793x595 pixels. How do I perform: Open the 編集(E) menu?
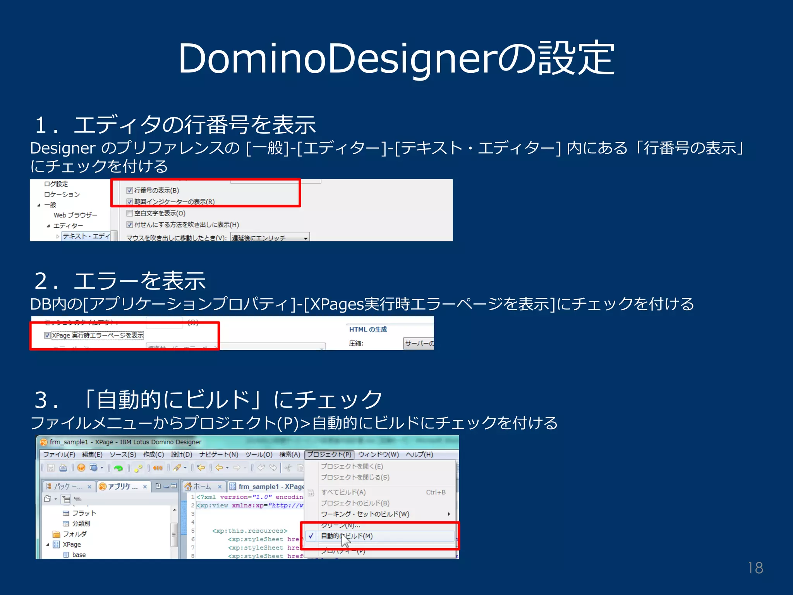pos(92,454)
